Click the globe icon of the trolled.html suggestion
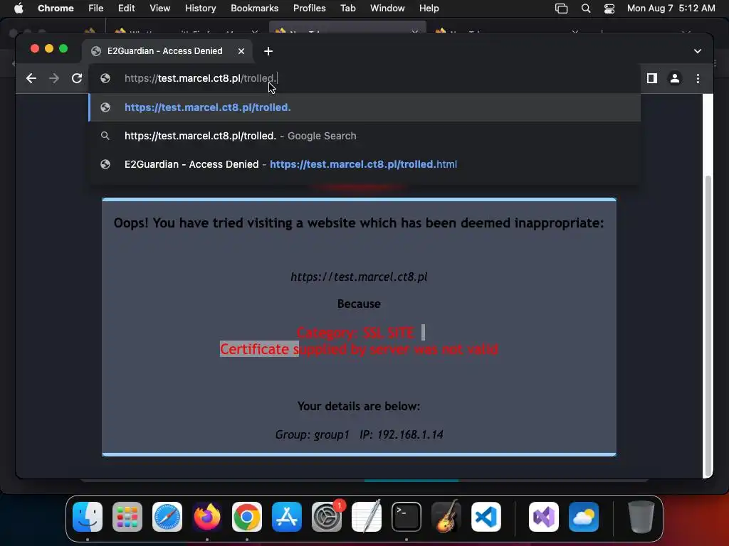Viewport: 729px width, 546px height. point(105,164)
